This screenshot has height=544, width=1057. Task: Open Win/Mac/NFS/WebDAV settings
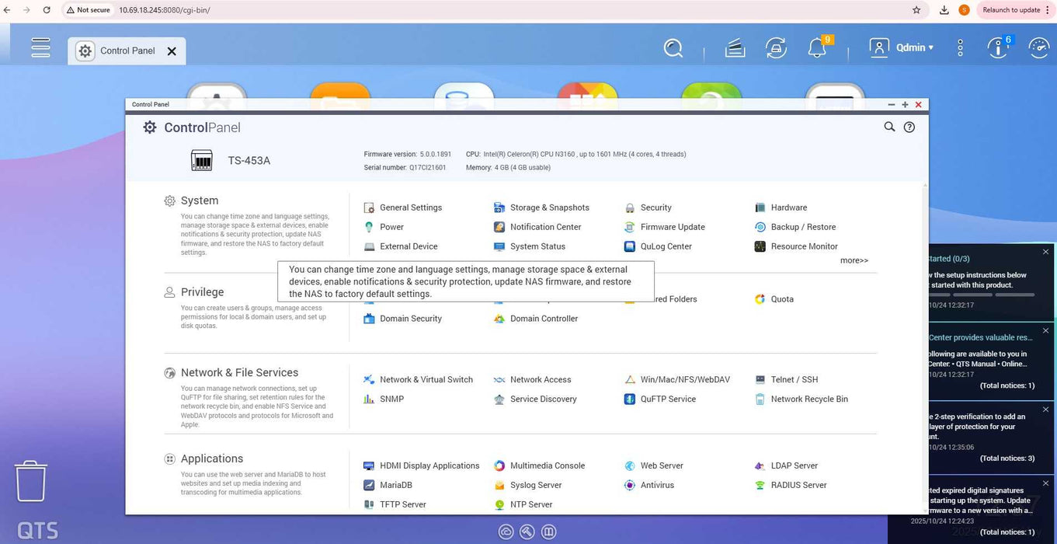tap(678, 380)
